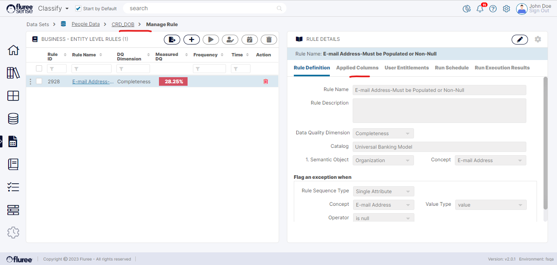This screenshot has width=557, height=265.
Task: Toggle the Start by Default checkbox
Action: tap(78, 9)
